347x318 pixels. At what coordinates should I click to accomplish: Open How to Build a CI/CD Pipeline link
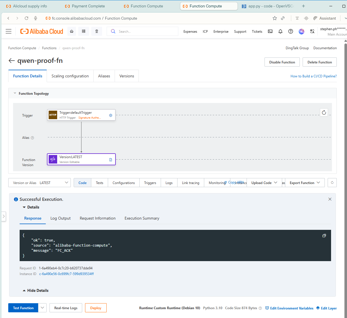(x=313, y=76)
